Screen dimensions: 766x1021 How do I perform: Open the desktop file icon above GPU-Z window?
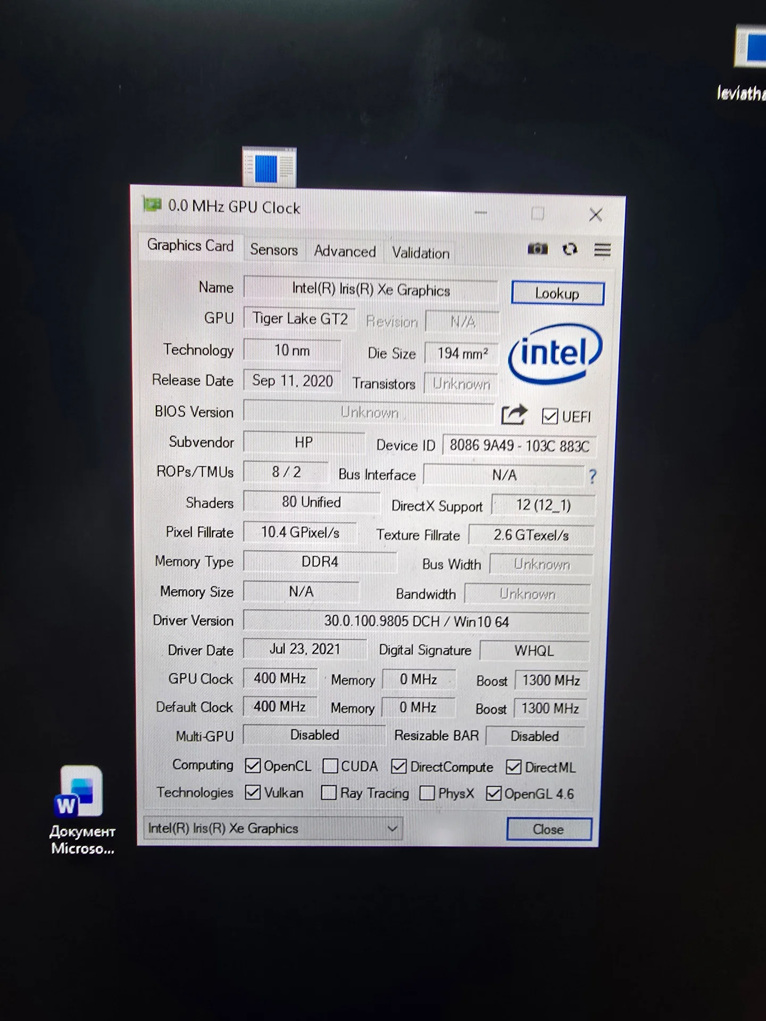tap(269, 168)
